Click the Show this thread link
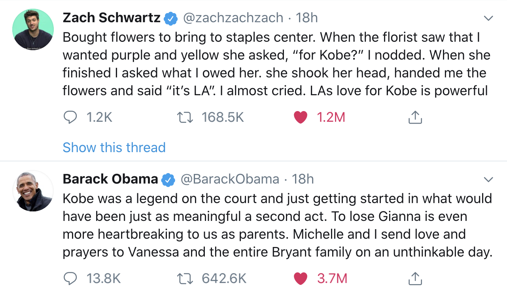 pos(114,147)
